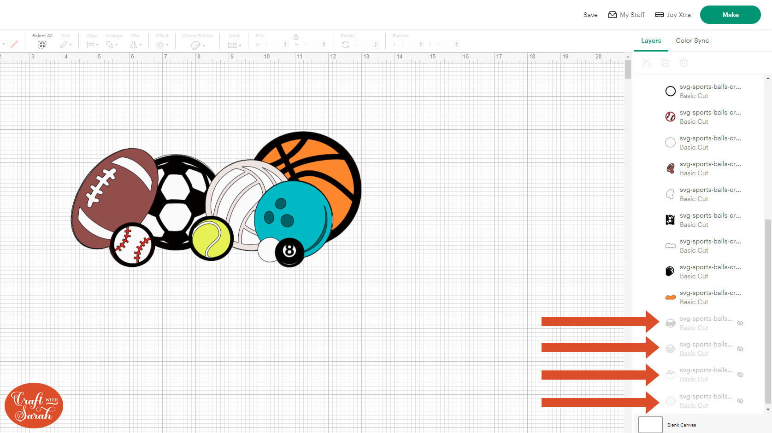Select the light gray circle layer thumbnail
Image resolution: width=772 pixels, height=433 pixels.
click(x=671, y=143)
